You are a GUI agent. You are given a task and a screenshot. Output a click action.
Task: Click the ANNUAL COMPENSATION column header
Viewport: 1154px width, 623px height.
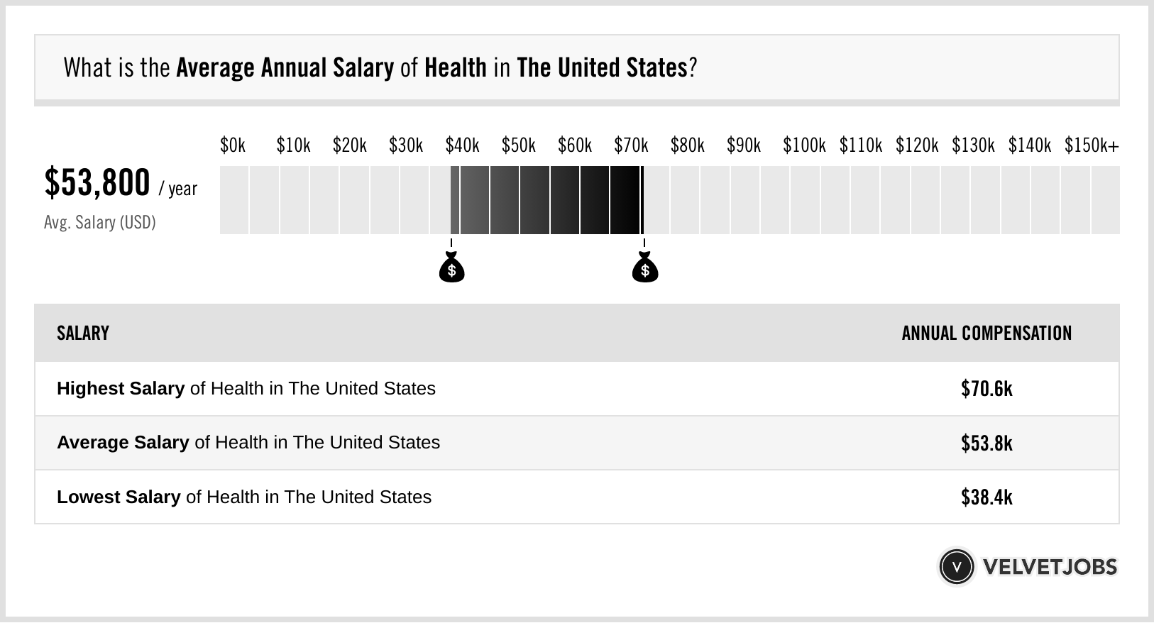pos(987,333)
